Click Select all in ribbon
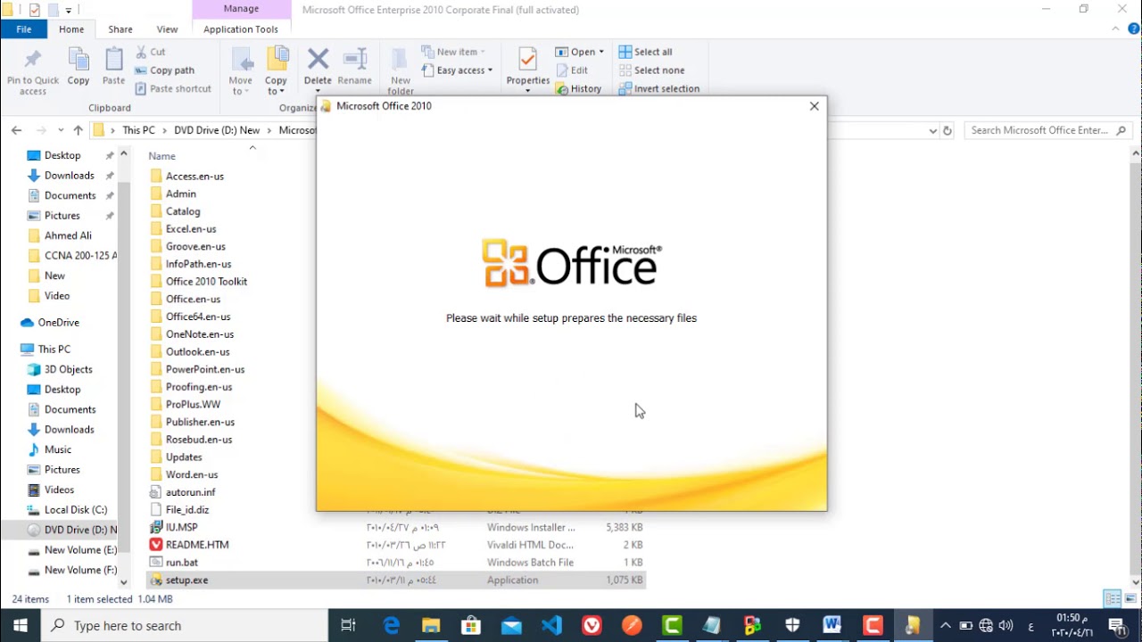1142x642 pixels. 645,52
